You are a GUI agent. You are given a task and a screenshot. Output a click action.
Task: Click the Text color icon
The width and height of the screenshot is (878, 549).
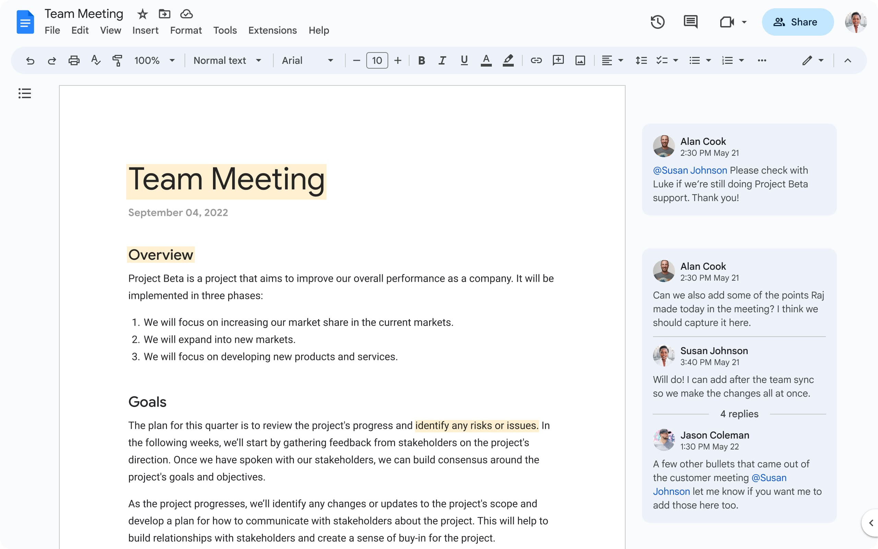(x=485, y=60)
